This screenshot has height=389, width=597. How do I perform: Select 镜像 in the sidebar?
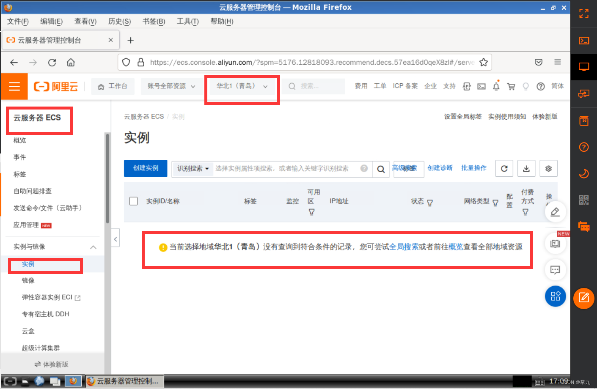[x=28, y=280]
